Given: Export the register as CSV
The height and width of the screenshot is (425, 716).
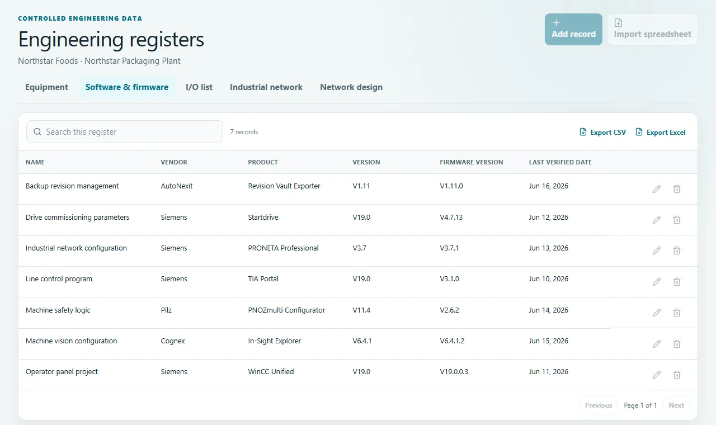Looking at the screenshot, I should tap(603, 133).
